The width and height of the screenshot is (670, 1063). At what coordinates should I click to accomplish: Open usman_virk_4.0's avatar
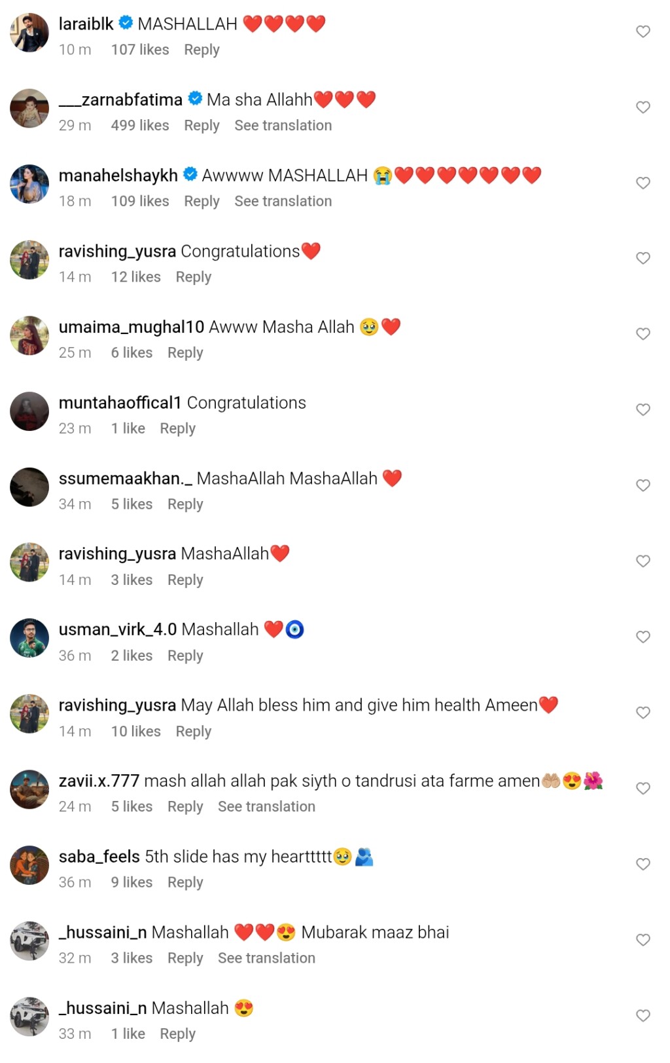[x=29, y=638]
